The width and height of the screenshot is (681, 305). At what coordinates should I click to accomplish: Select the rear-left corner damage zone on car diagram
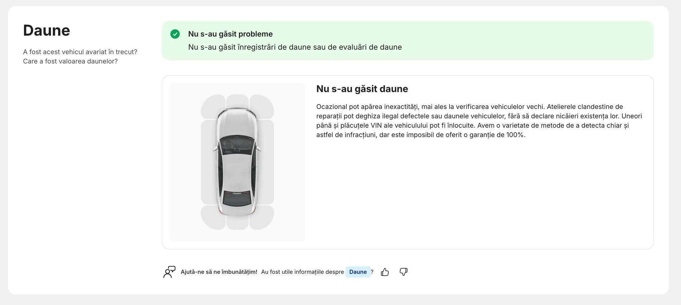coord(211,218)
